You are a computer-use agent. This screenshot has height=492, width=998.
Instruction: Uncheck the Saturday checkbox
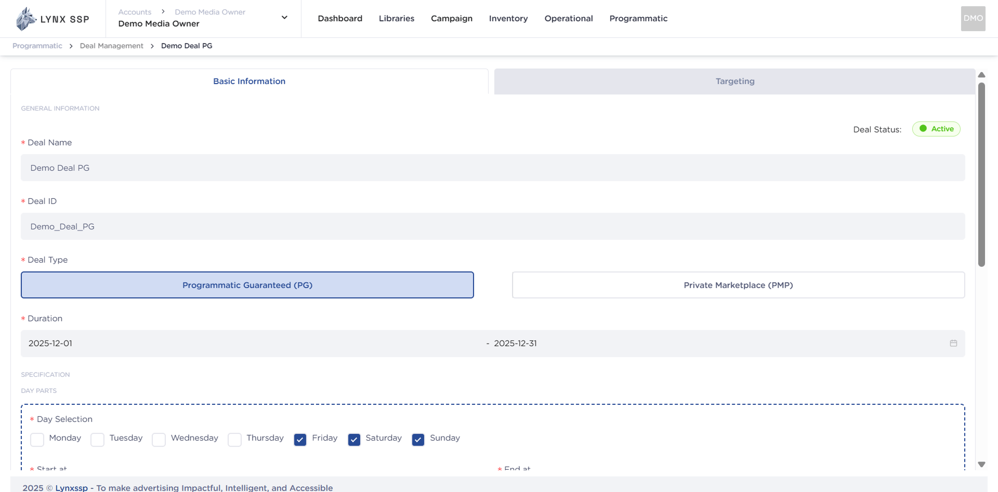(x=354, y=440)
